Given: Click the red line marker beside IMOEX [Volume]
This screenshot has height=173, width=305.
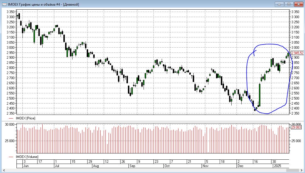Looking at the screenshot, I should pos(11,157).
